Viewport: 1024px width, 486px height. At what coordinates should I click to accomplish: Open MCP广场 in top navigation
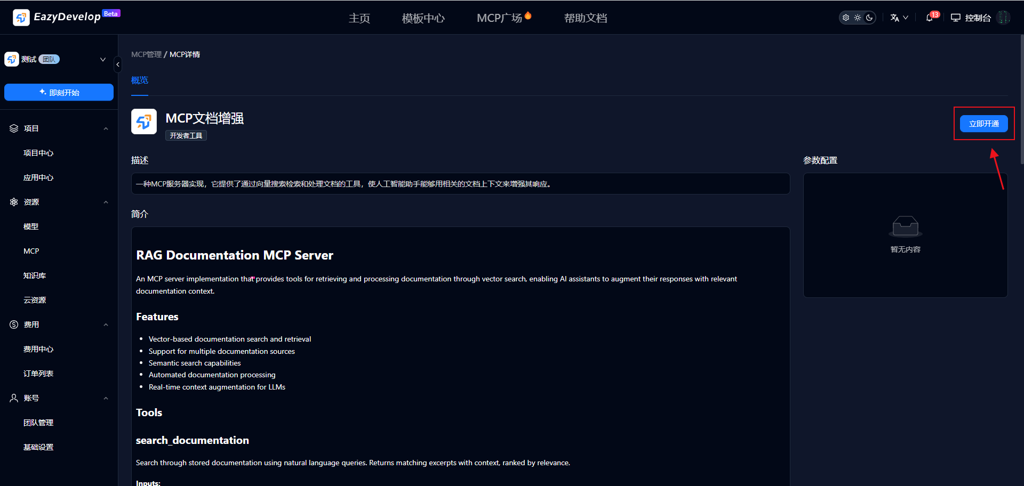click(499, 18)
